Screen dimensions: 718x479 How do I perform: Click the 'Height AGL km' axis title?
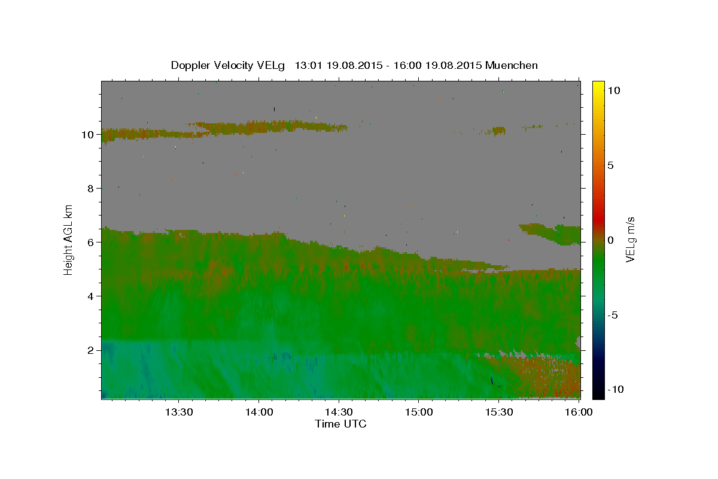(x=69, y=239)
